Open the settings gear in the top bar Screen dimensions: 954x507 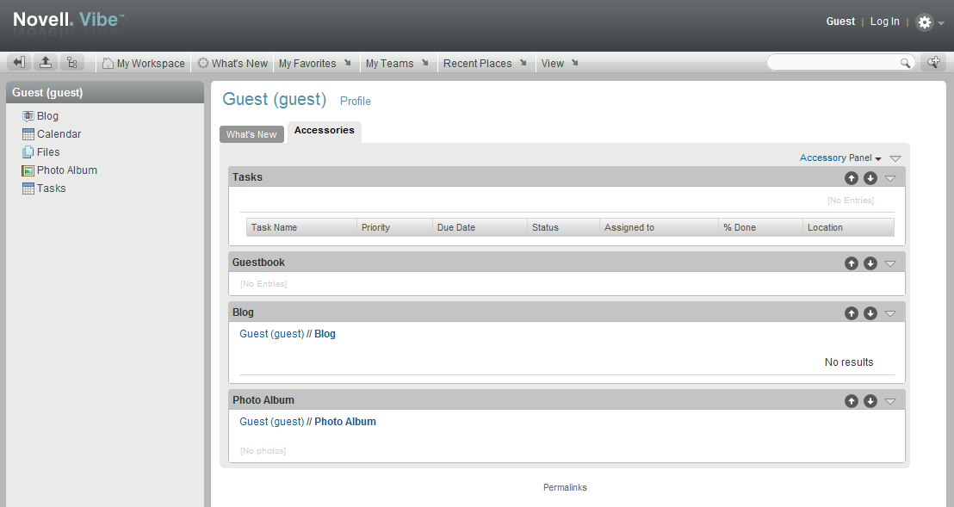924,21
